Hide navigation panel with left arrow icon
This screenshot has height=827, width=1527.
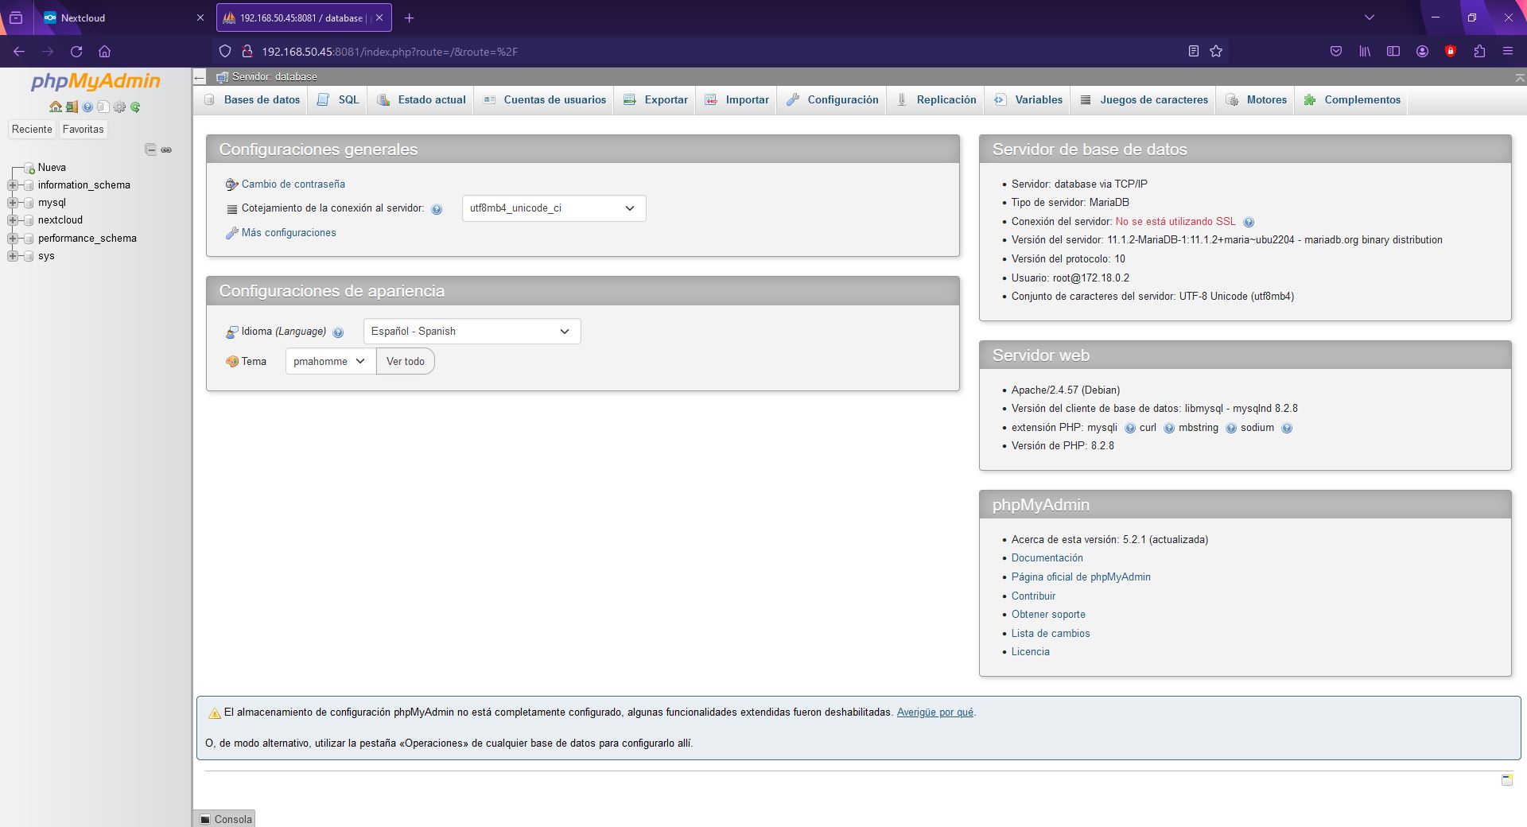click(200, 77)
